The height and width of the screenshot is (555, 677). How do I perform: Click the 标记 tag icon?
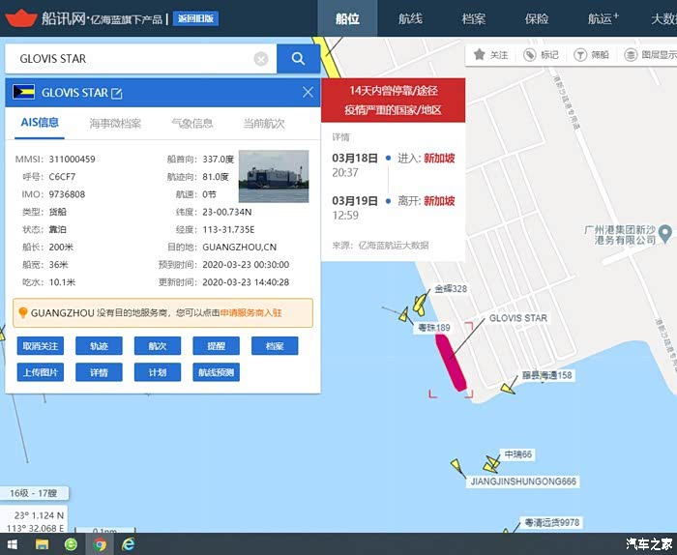530,55
